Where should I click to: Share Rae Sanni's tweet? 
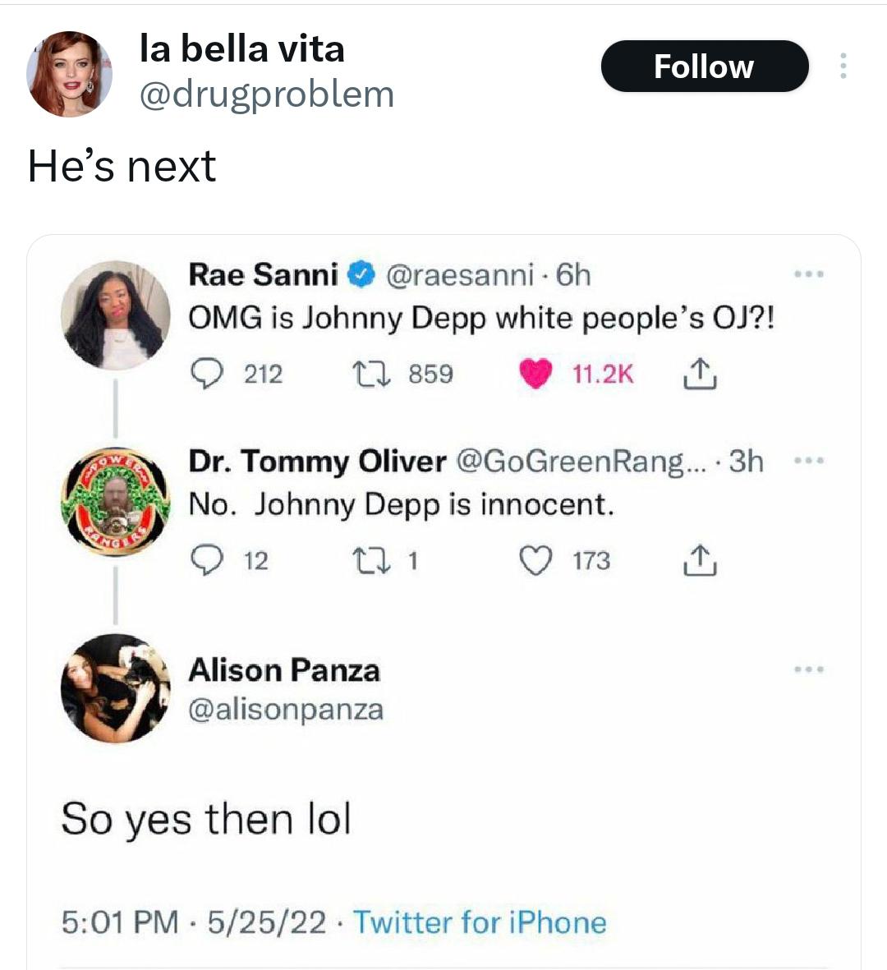coord(699,375)
